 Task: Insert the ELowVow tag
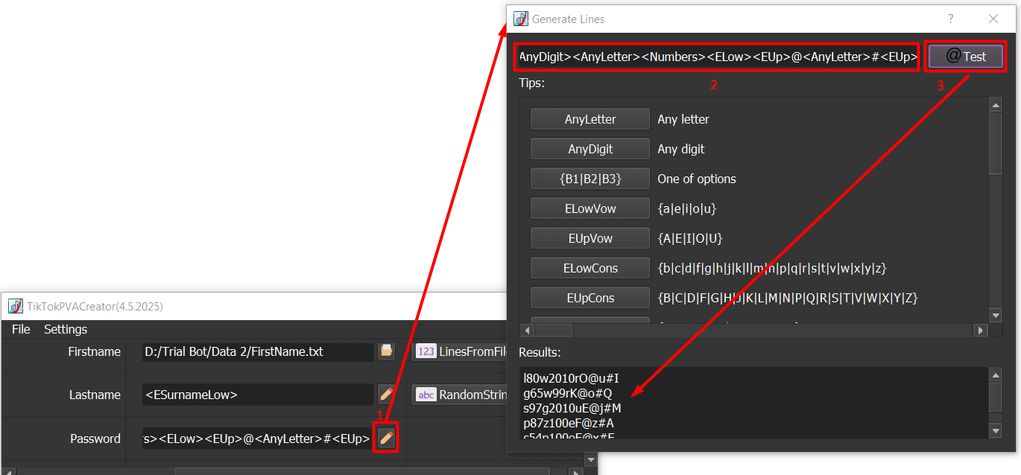(590, 208)
